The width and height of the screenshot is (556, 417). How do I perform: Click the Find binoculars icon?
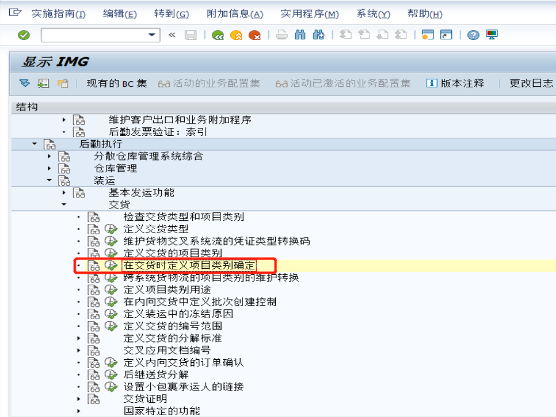pos(300,34)
